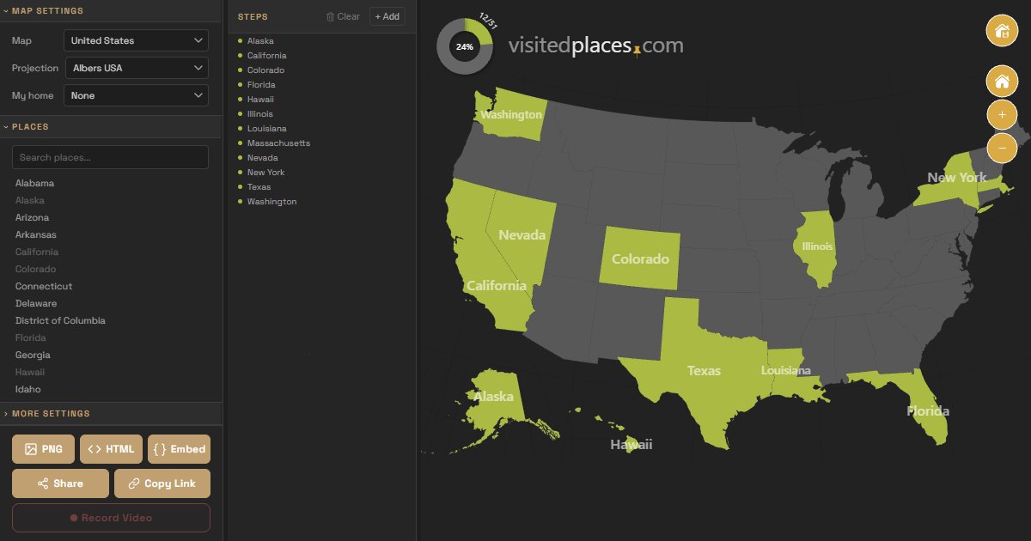
Task: Click the HTML export button
Action: click(x=112, y=449)
